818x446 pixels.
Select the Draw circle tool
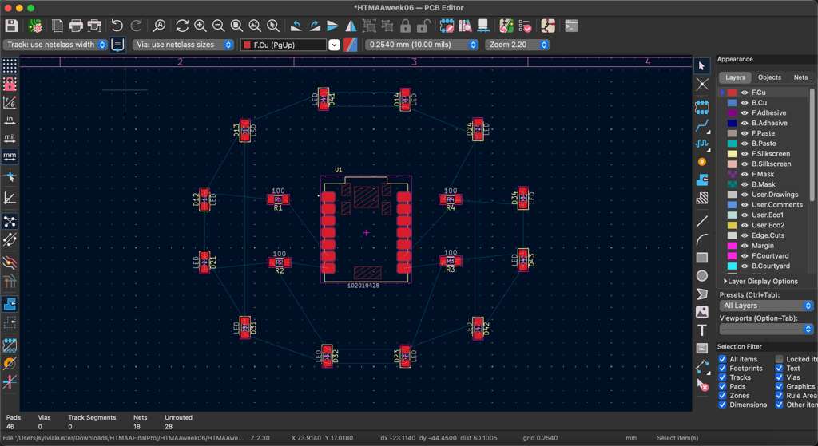pos(702,276)
